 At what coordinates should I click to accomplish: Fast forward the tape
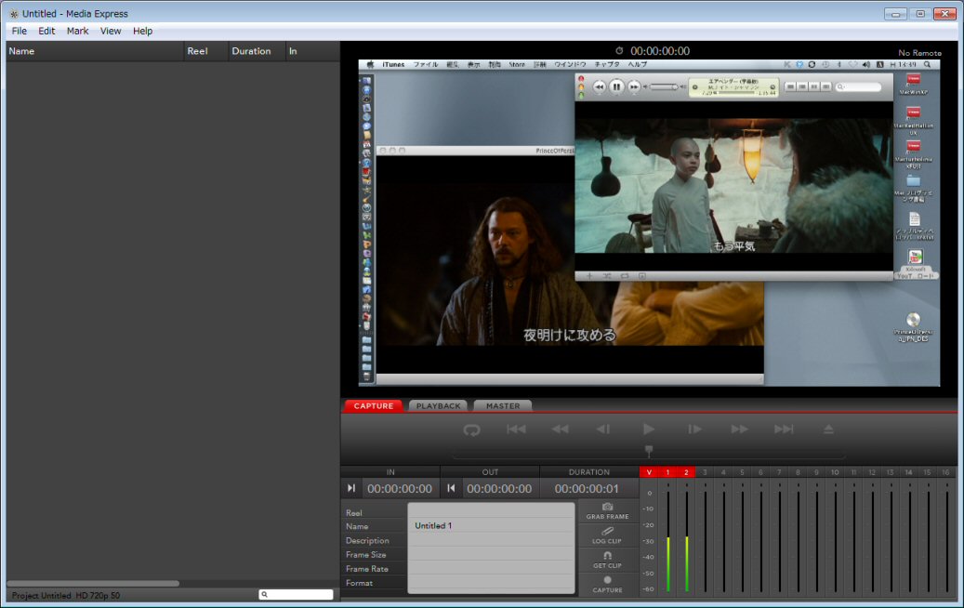(x=739, y=430)
